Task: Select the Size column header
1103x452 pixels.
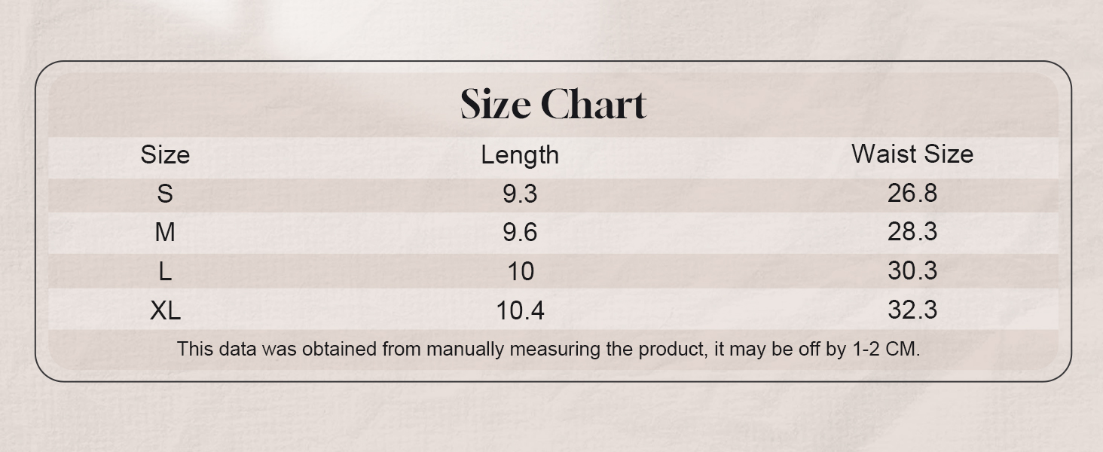Action: [165, 154]
